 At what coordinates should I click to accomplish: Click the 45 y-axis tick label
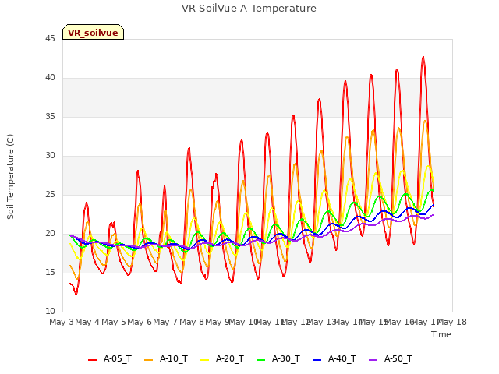point(50,38)
